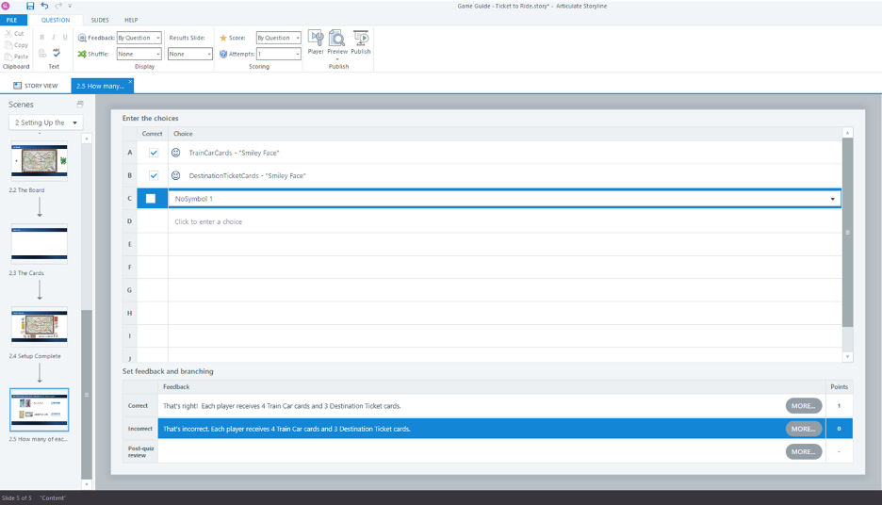Click the Undo arrow icon
Screen dimensions: 882x505
44,7
